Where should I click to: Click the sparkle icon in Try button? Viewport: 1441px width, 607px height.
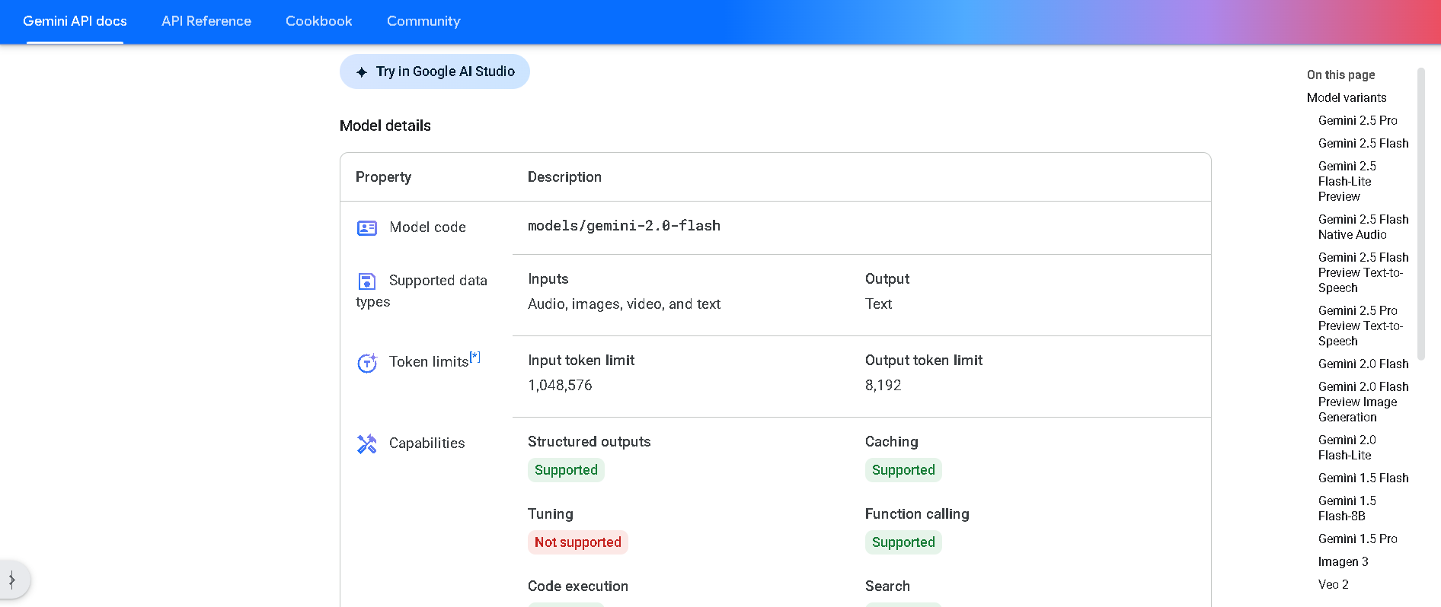(362, 72)
